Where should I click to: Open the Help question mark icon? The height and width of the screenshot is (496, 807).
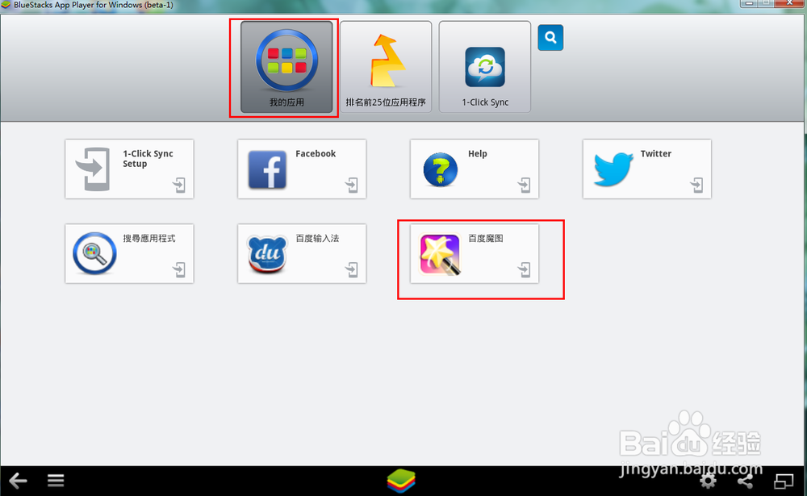(x=440, y=170)
